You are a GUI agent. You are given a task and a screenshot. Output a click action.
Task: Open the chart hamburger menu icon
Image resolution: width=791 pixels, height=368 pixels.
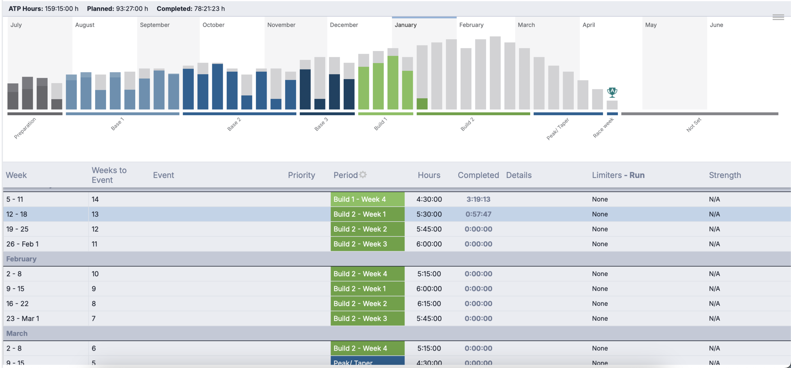coord(778,17)
